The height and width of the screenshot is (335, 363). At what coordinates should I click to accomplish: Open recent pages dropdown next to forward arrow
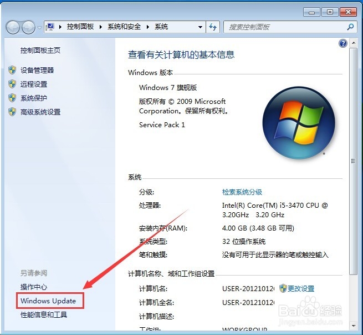(39, 28)
